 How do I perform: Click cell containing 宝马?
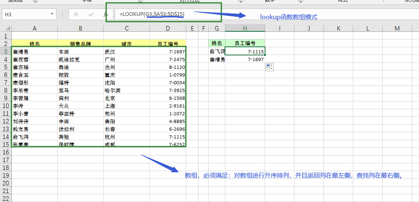click(x=80, y=90)
